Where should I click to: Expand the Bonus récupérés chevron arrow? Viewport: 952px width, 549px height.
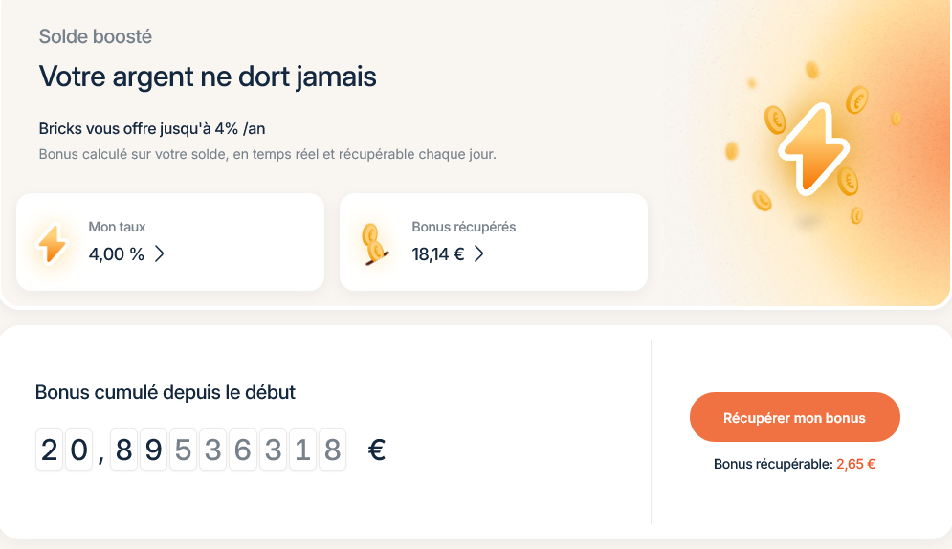coord(479,253)
